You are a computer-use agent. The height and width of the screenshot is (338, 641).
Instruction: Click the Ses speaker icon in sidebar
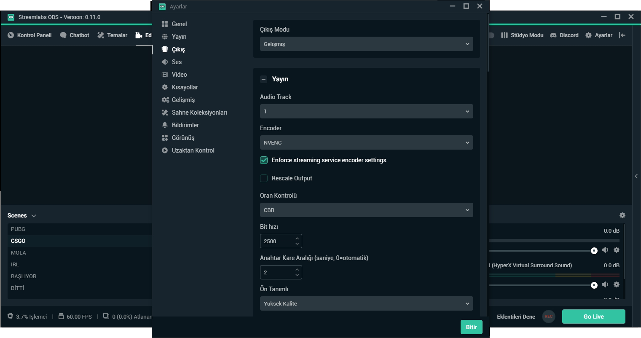point(165,62)
